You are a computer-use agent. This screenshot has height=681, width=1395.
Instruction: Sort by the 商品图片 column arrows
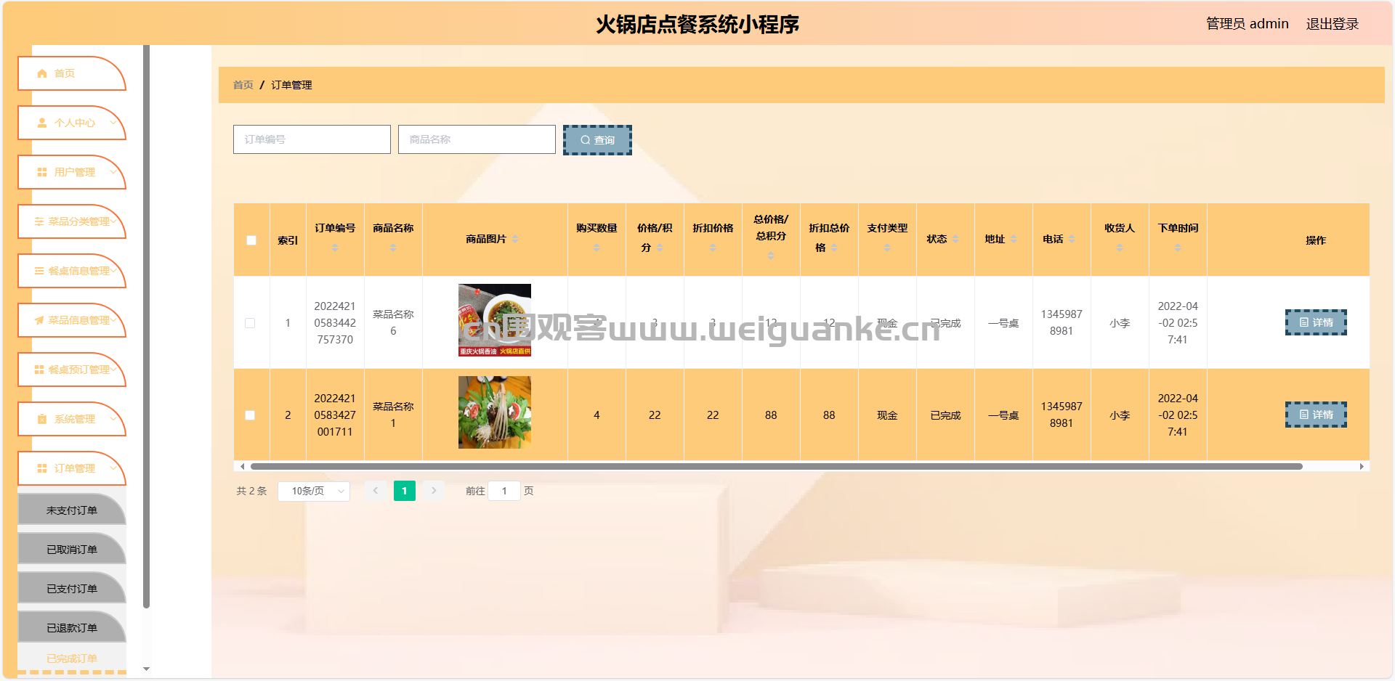pos(515,239)
